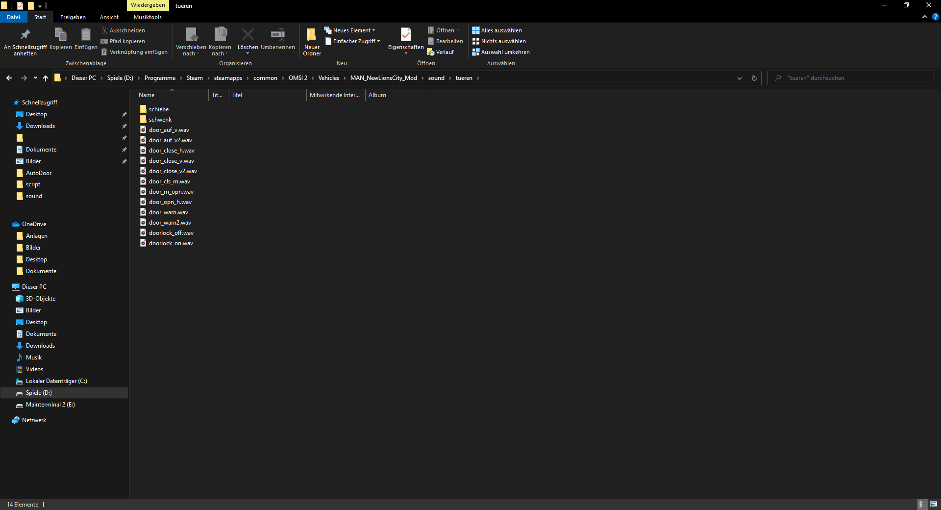This screenshot has width=941, height=510.
Task: Select the door_warn.wav file
Action: click(168, 212)
